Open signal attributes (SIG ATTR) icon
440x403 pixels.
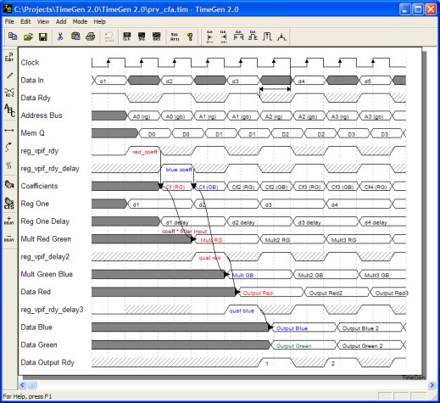click(175, 36)
